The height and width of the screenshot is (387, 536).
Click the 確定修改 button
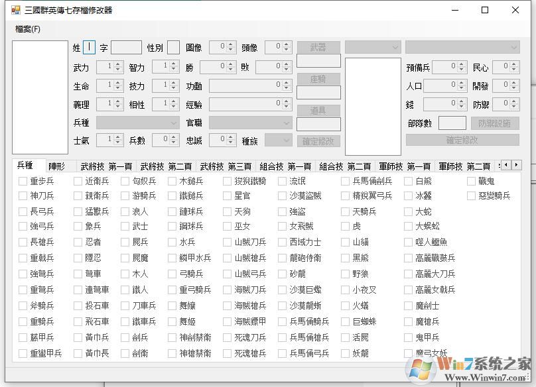pyautogui.click(x=318, y=140)
